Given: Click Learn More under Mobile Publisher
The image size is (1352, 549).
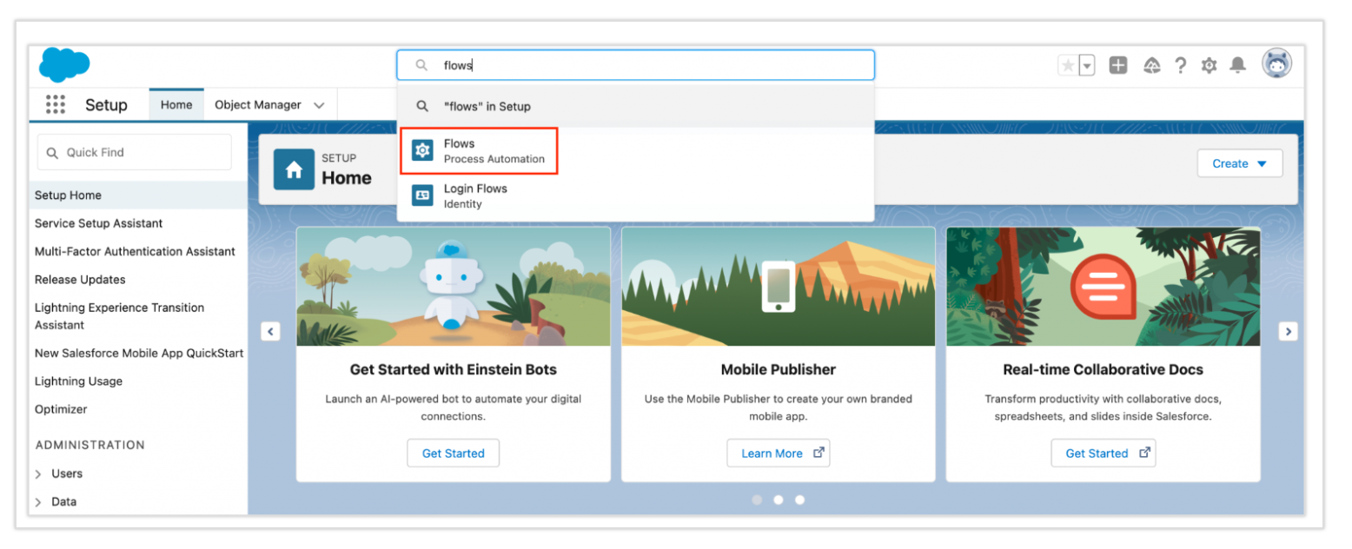Looking at the screenshot, I should (778, 453).
